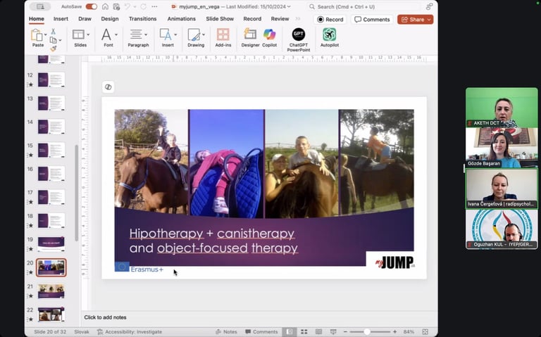Switch to the Transitions tab

(x=142, y=18)
